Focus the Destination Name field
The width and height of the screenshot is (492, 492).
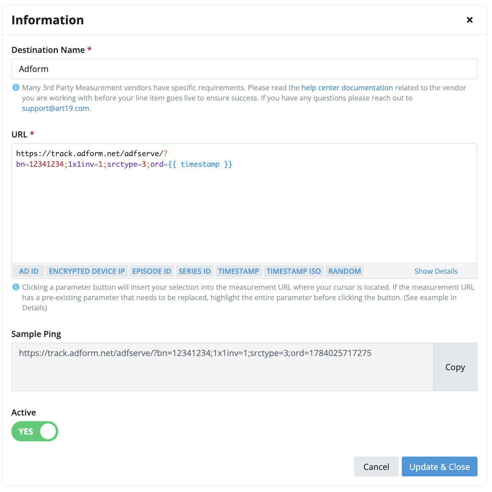click(244, 69)
